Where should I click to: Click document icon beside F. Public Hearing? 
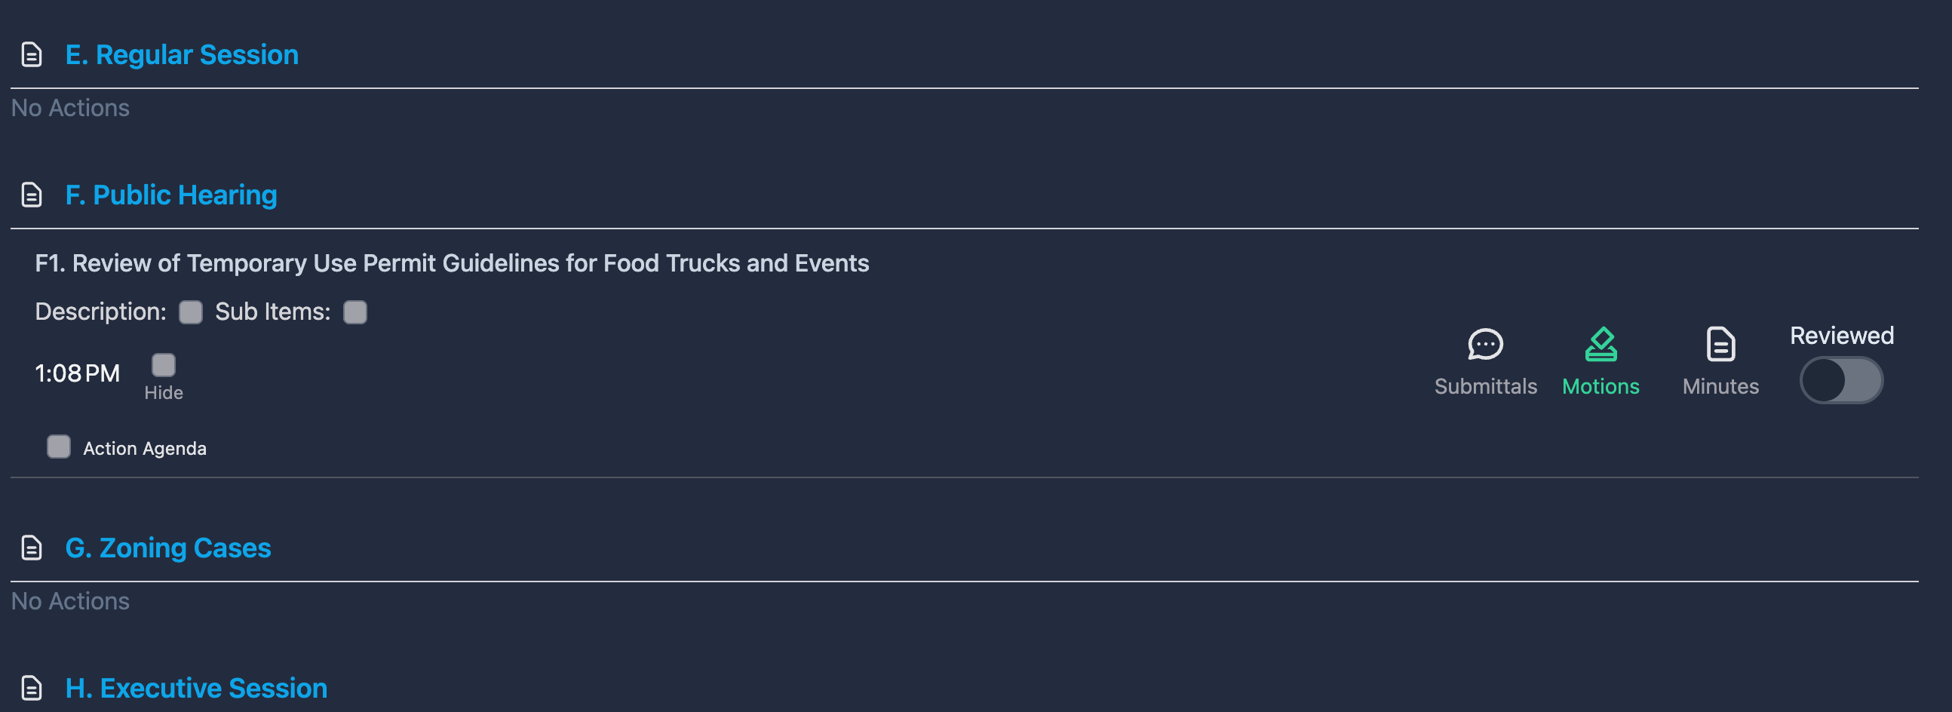pos(31,195)
